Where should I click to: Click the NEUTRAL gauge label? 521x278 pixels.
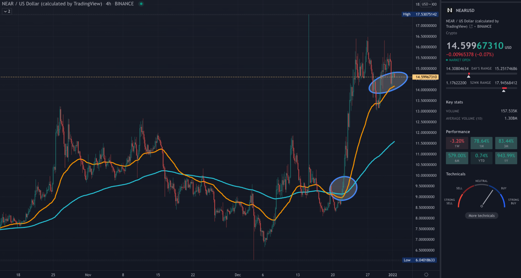click(481, 181)
